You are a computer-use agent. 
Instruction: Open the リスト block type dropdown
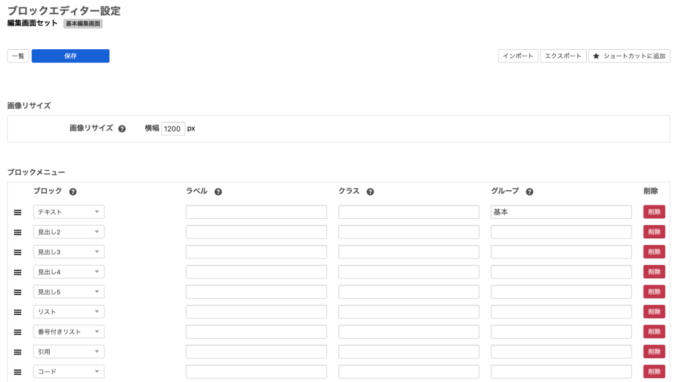pyautogui.click(x=68, y=311)
